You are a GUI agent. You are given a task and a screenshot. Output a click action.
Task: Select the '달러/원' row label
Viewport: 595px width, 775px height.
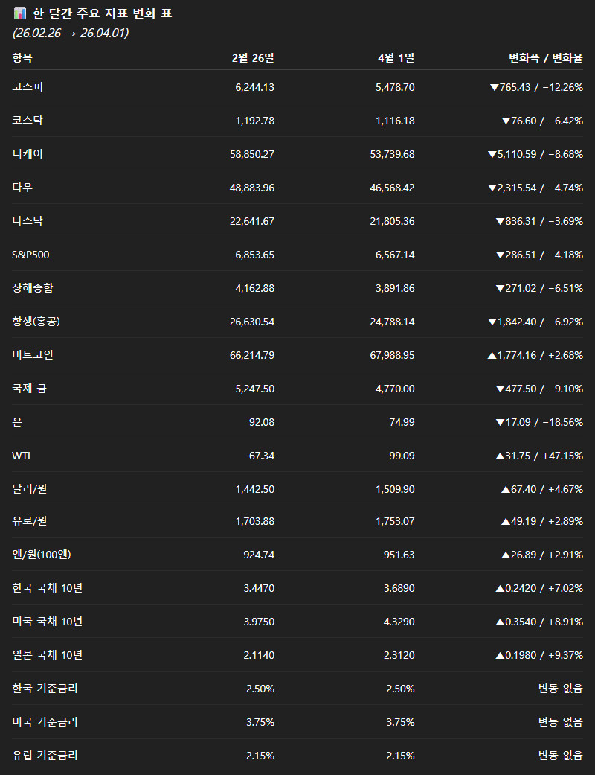coord(30,489)
